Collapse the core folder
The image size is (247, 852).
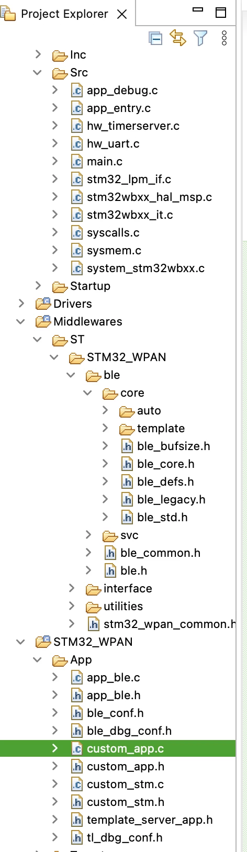(x=88, y=393)
